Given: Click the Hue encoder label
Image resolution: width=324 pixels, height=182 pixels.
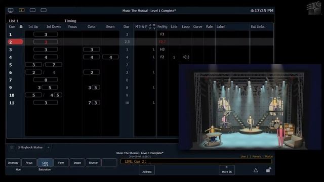Looking at the screenshot, I should pos(18,170).
